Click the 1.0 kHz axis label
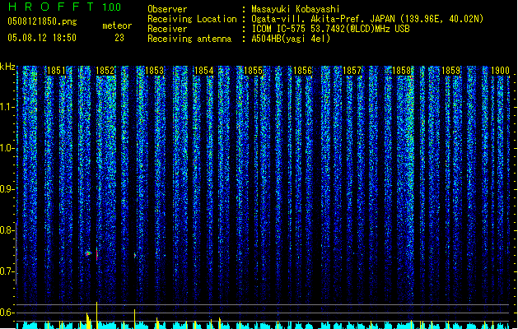The height and width of the screenshot is (329, 518). pyautogui.click(x=7, y=148)
